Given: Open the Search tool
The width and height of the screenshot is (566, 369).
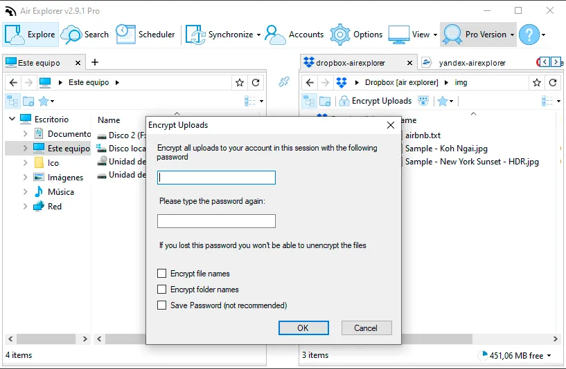Looking at the screenshot, I should click(x=85, y=35).
